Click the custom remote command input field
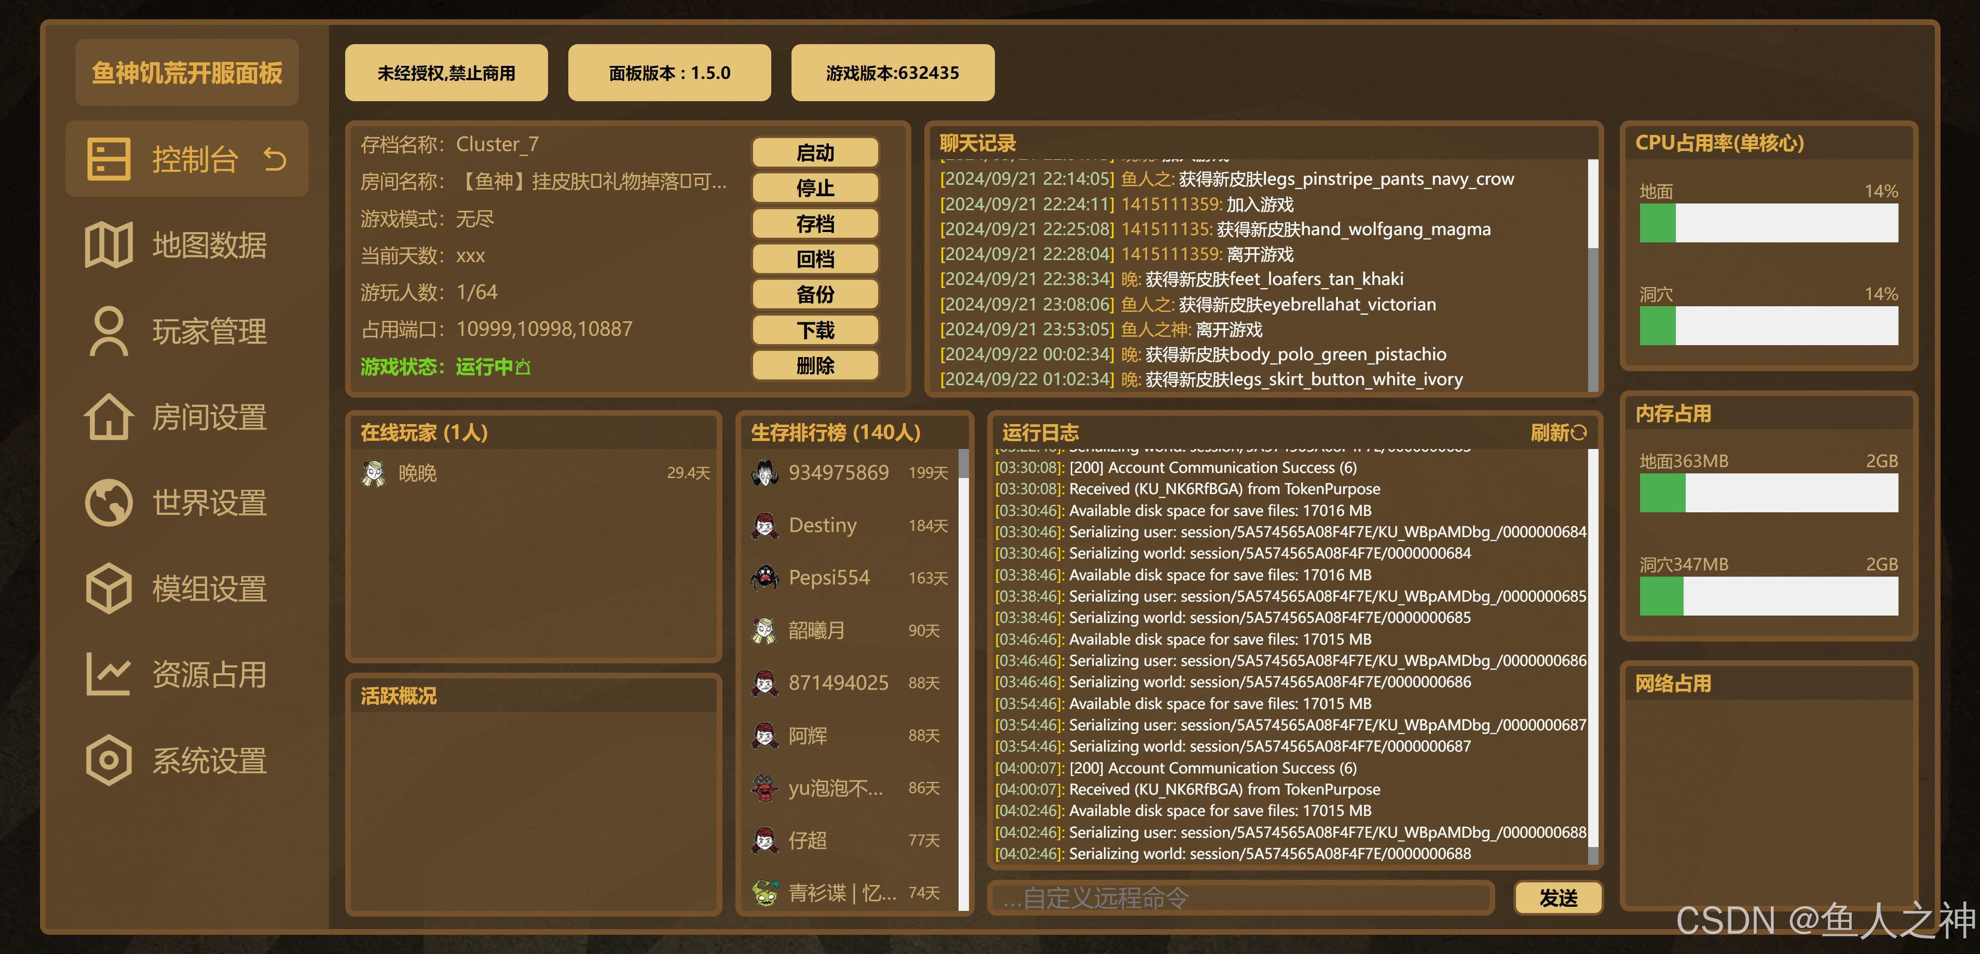The width and height of the screenshot is (1980, 954). 1240,898
